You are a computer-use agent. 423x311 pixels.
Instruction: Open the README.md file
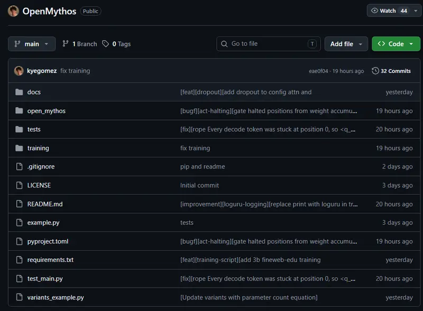tap(45, 204)
